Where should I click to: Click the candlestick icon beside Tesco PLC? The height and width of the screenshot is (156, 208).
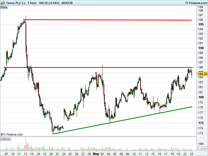pyautogui.click(x=3, y=3)
